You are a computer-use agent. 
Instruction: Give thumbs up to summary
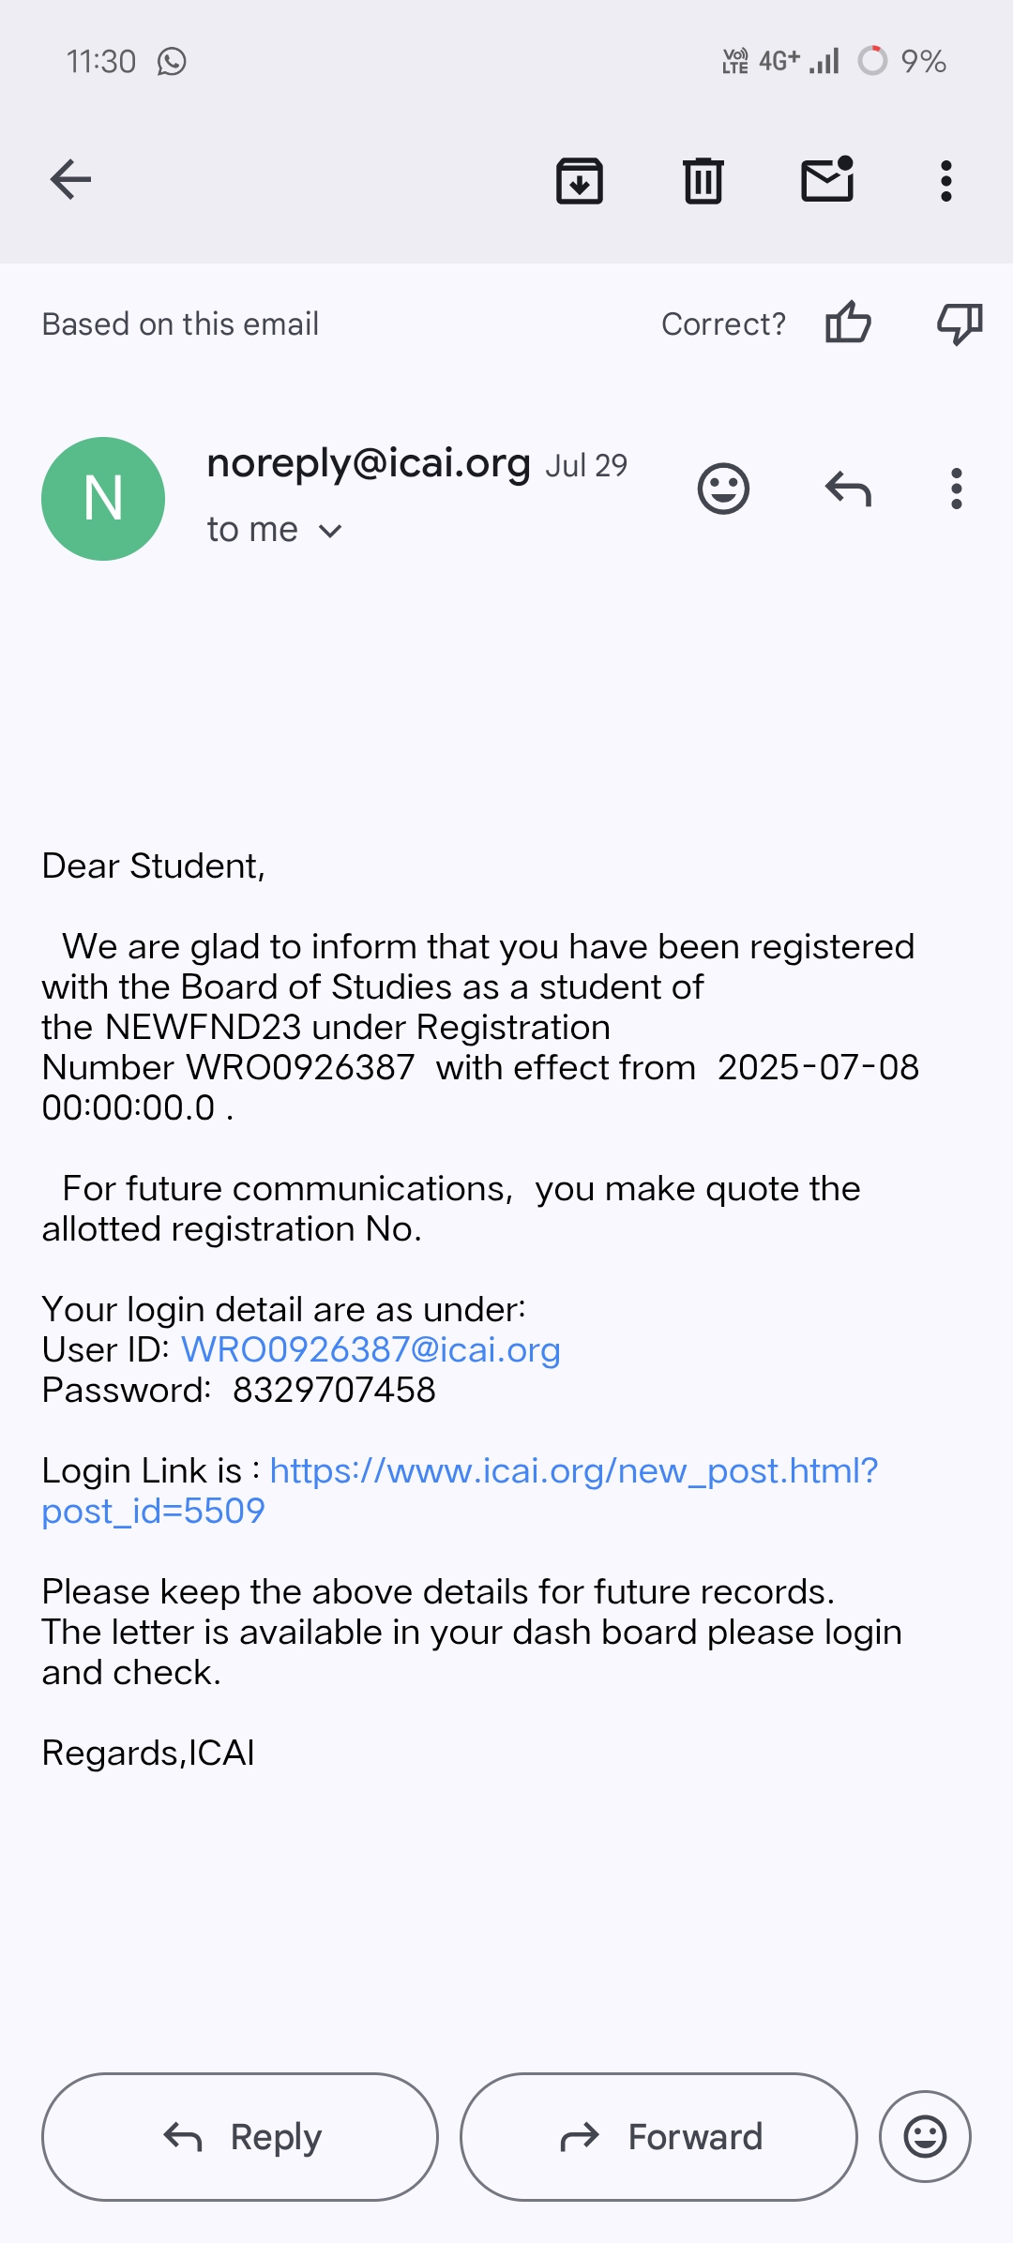tap(848, 324)
